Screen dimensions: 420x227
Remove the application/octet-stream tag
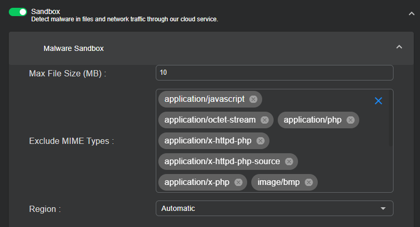coord(264,120)
